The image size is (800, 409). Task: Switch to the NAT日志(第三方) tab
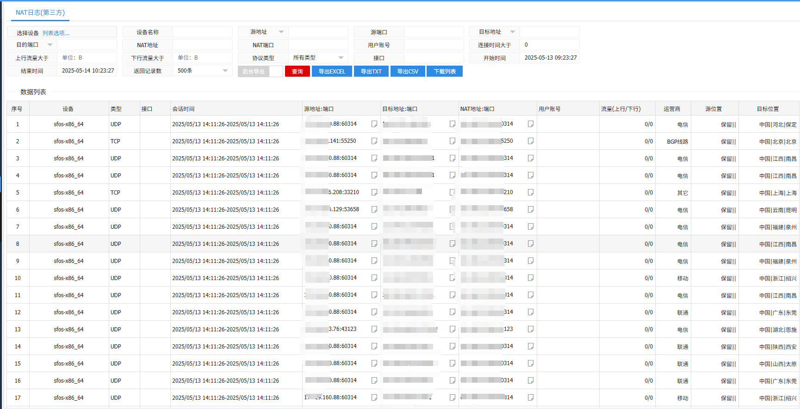point(40,12)
